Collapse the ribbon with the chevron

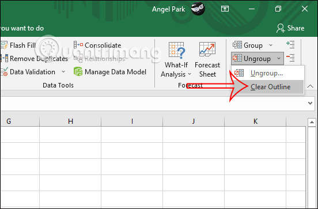310,86
